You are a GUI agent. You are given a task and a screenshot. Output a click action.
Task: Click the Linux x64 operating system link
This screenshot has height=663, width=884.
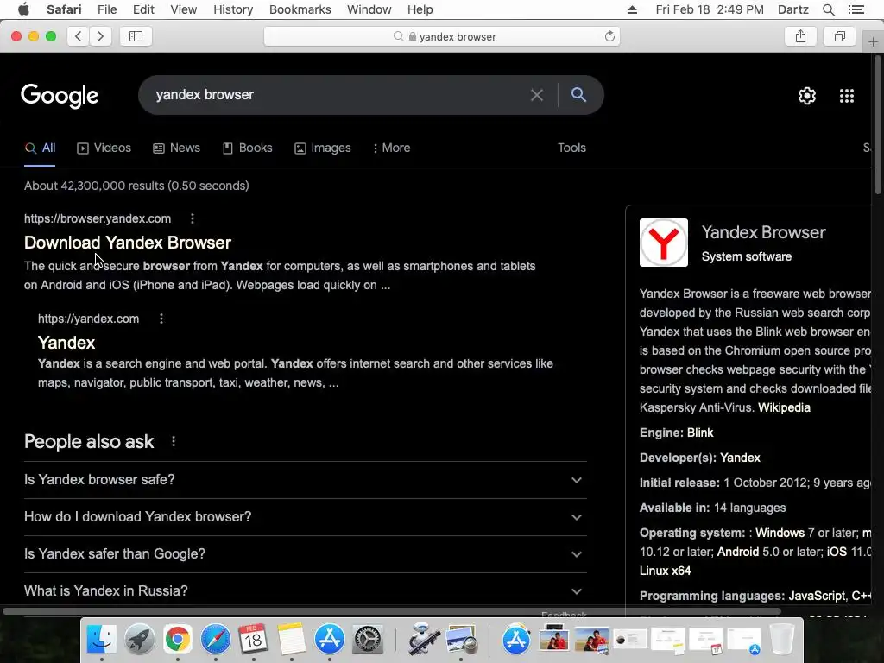click(x=665, y=571)
